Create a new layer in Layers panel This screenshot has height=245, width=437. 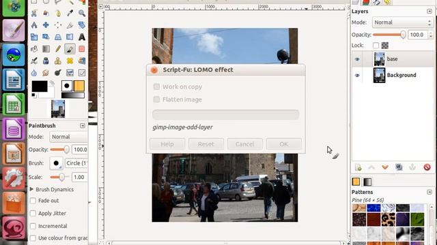358,167
